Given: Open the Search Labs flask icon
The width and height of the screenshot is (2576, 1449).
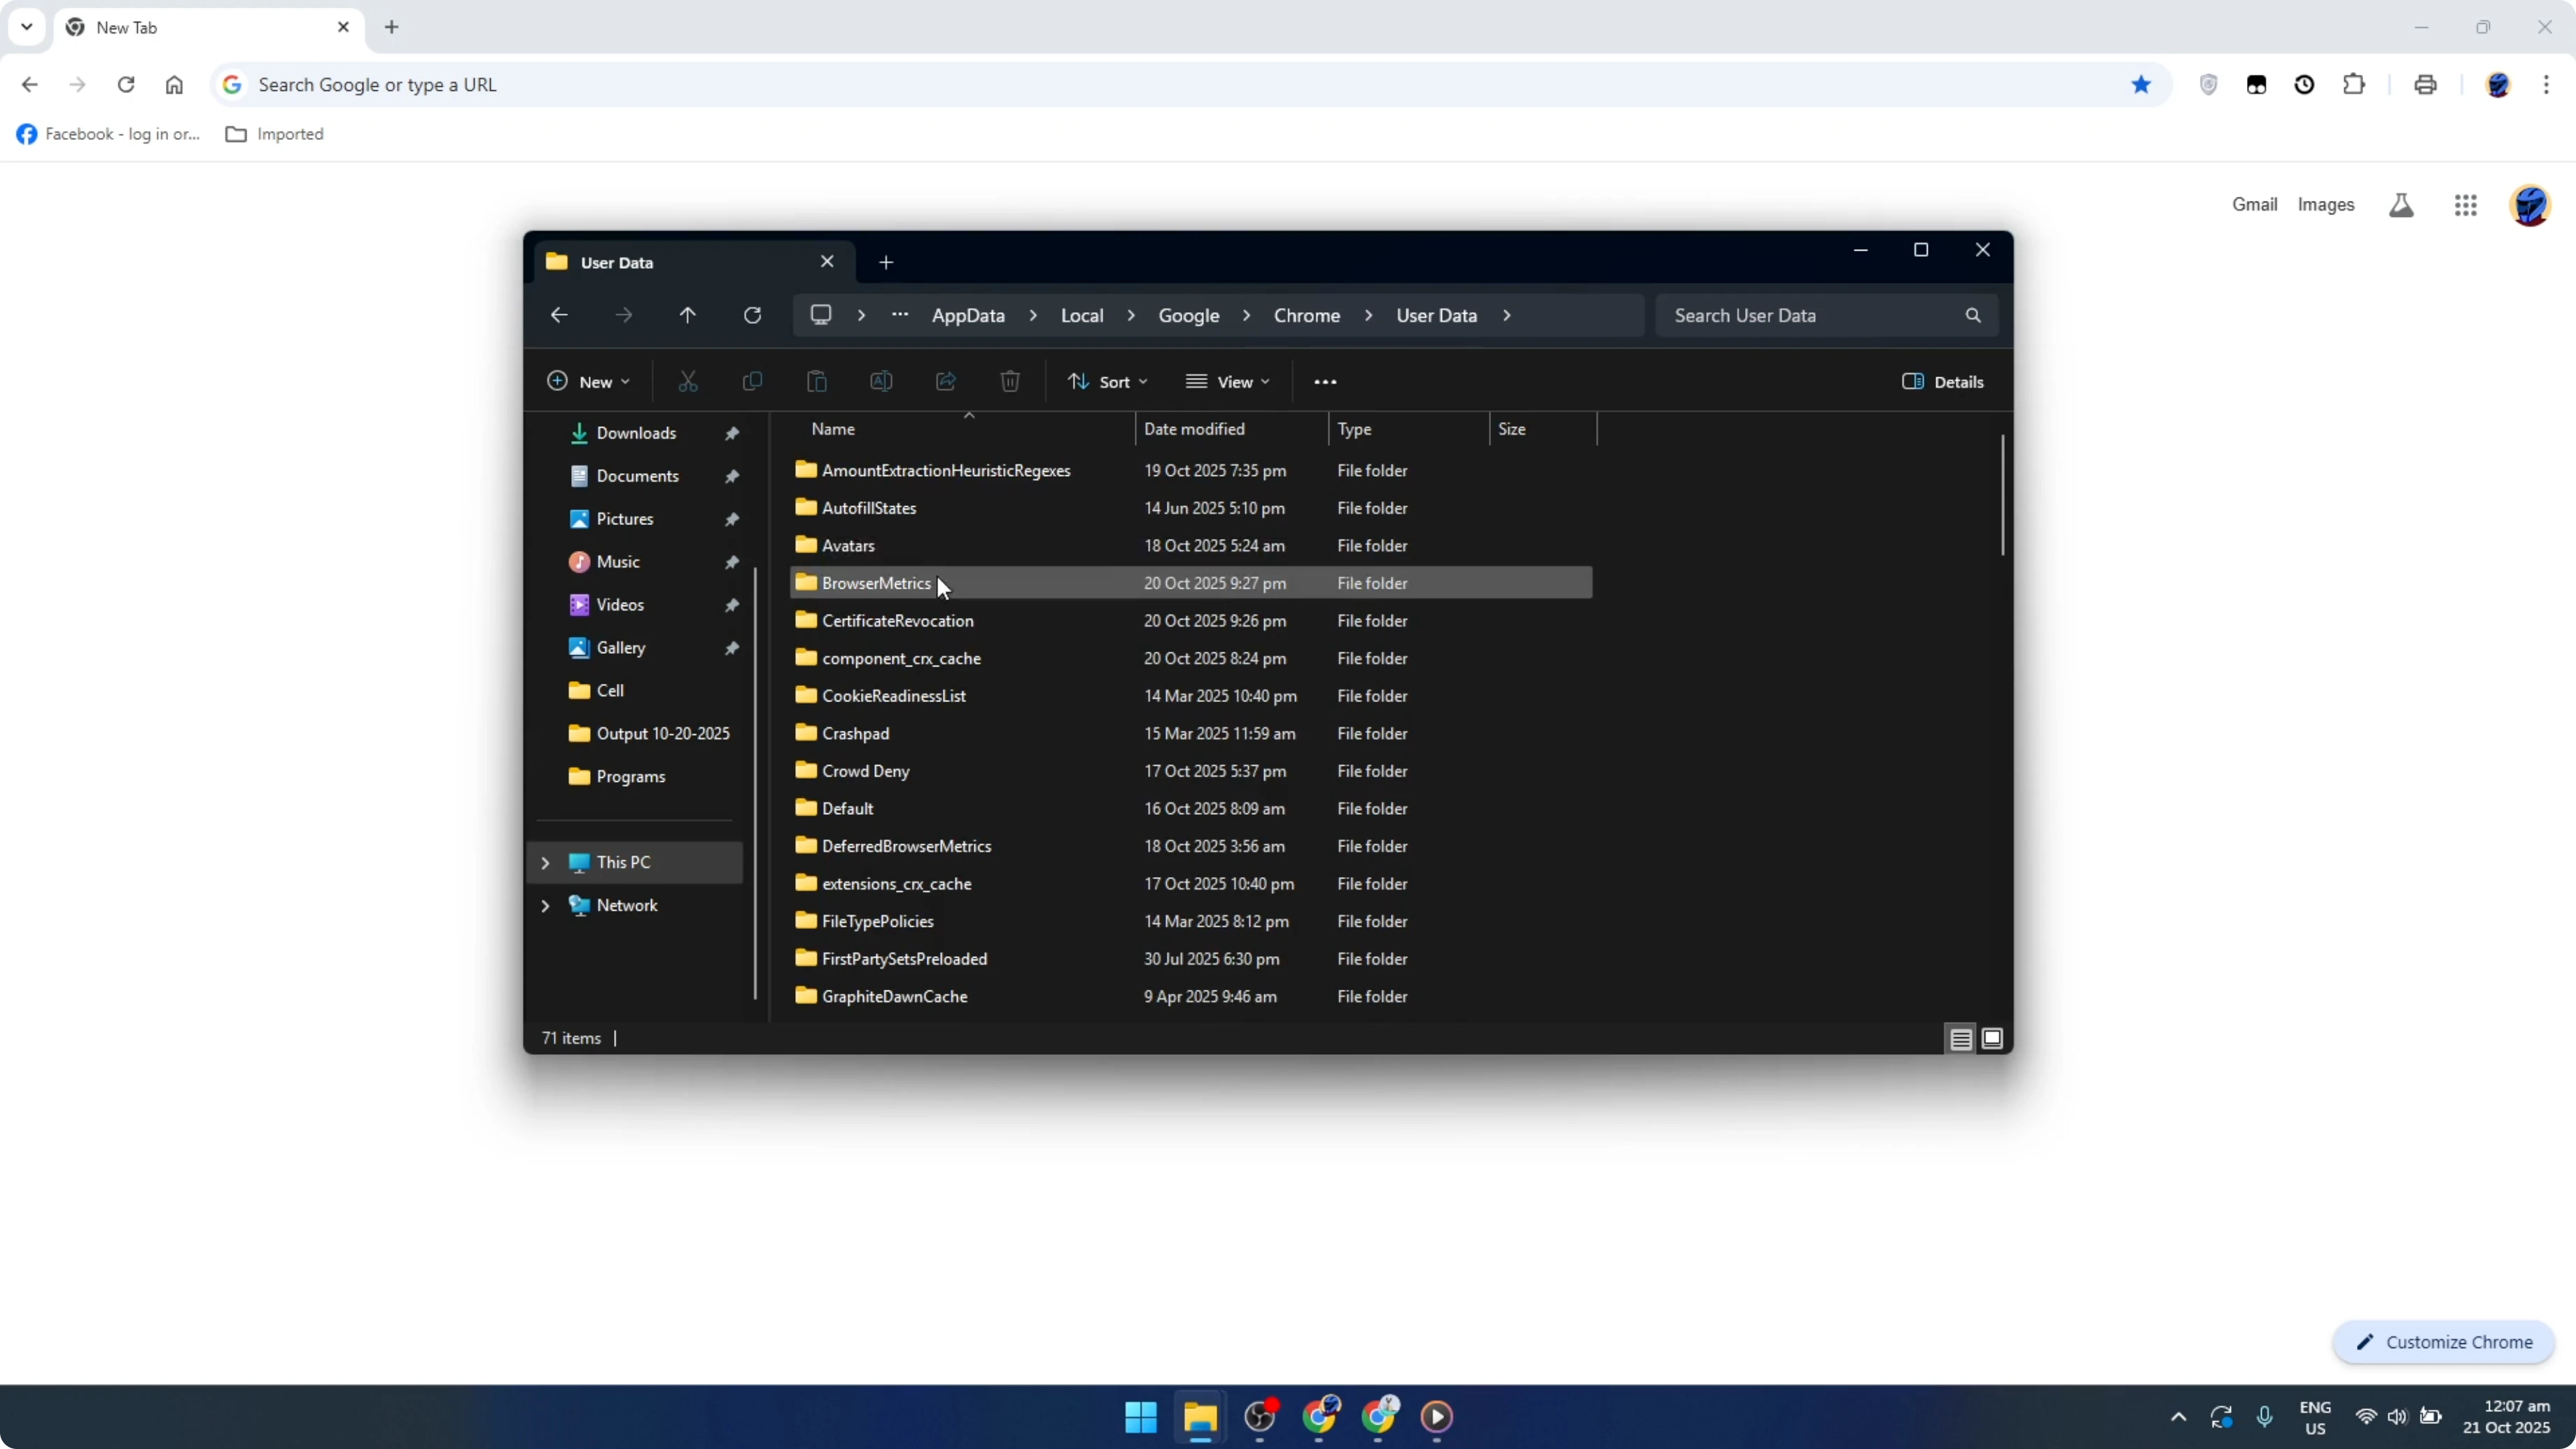Looking at the screenshot, I should (2401, 205).
